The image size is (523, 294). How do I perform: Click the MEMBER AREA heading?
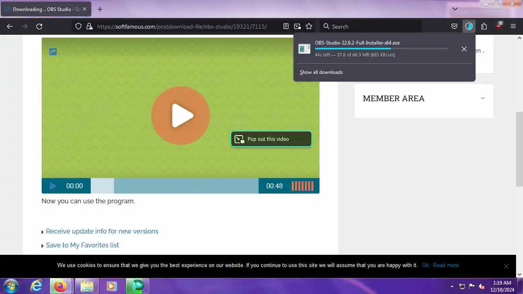pyautogui.click(x=393, y=98)
